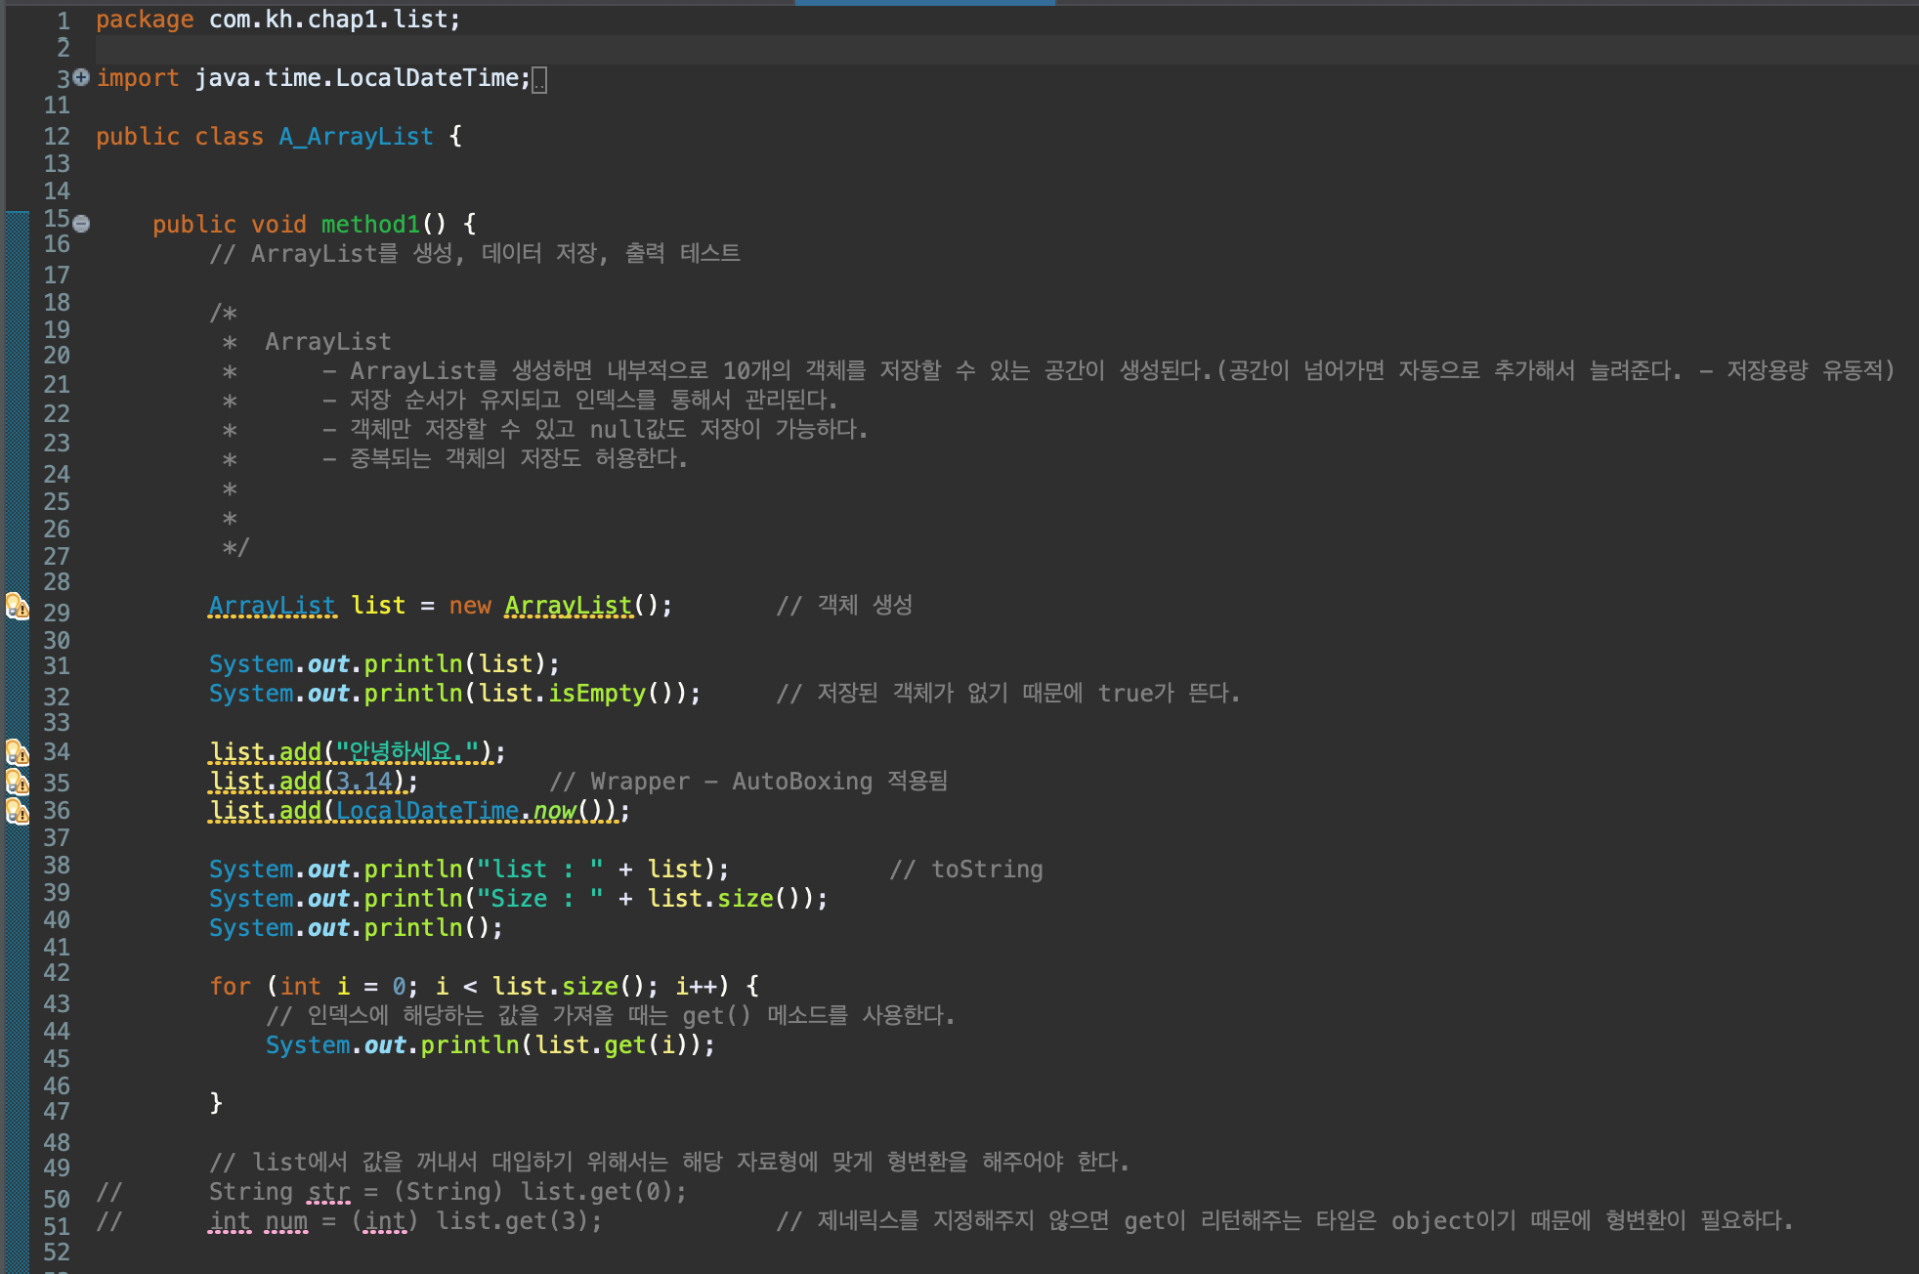Click the method1 method name

370,225
